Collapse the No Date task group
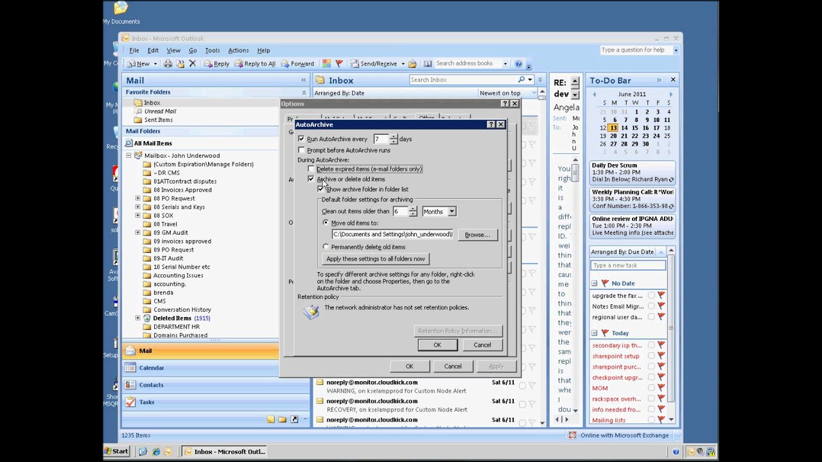Viewport: 822px width, 462px height. [x=594, y=283]
